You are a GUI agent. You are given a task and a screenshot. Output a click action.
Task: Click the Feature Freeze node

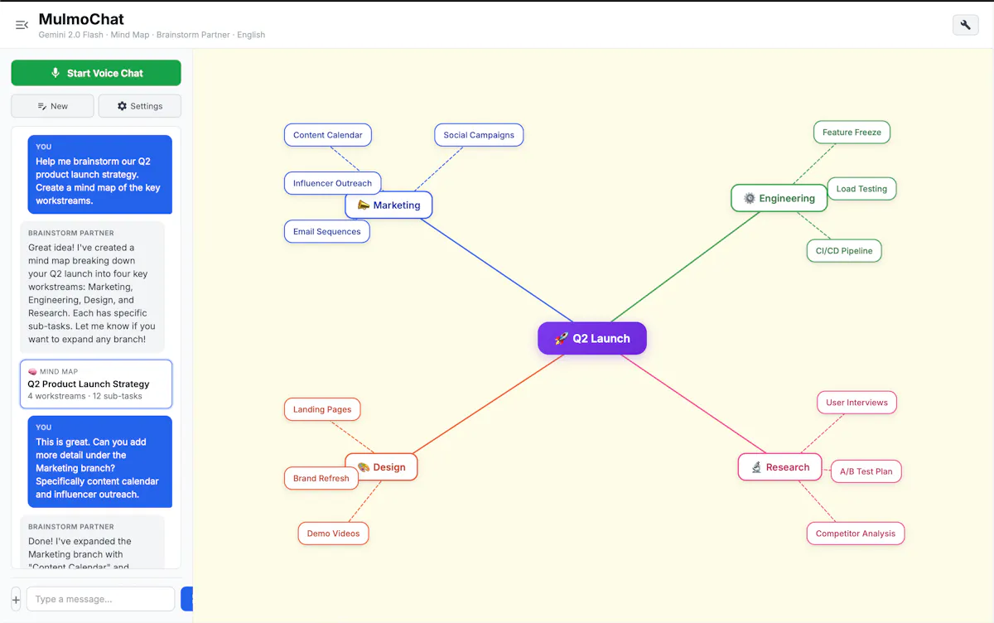coord(852,132)
